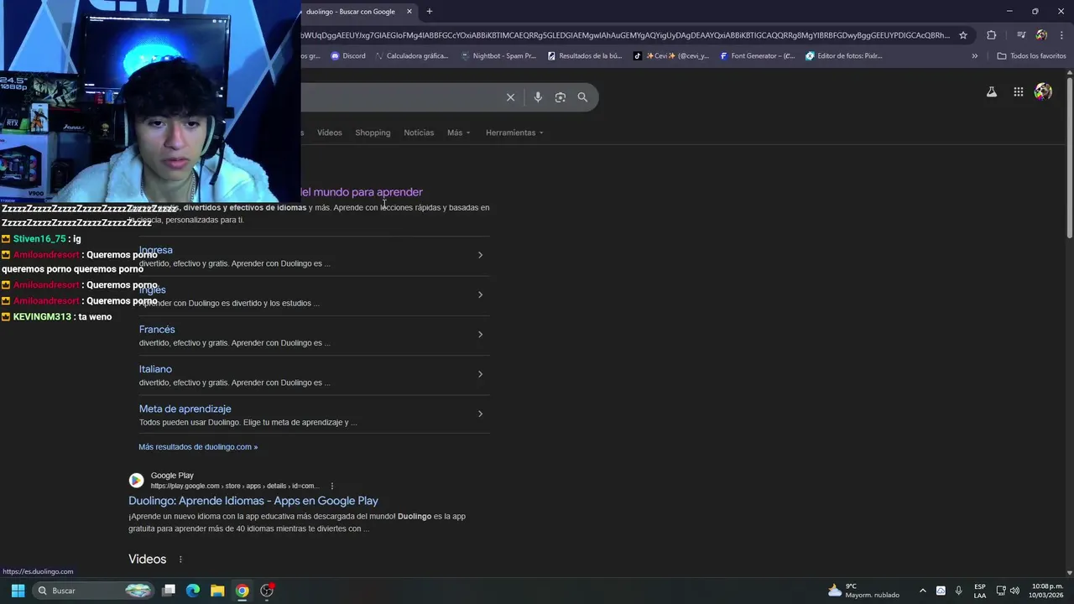Screen dimensions: 1074x604
Task: Open the Chrome three-dot menu
Action: [1061, 35]
